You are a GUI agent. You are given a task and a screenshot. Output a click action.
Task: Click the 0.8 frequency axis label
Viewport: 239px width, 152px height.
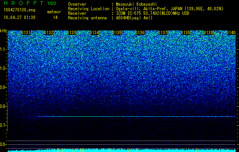pos(3,106)
